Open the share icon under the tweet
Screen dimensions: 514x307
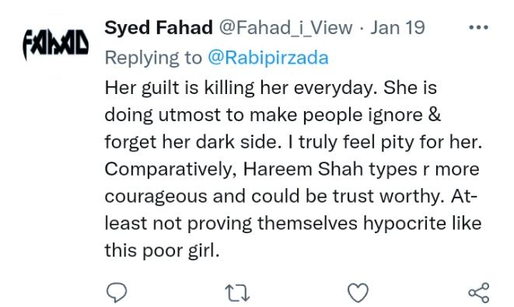(479, 292)
